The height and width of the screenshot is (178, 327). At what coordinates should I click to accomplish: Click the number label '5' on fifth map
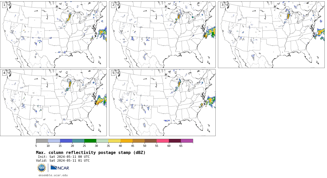coord(113,73)
